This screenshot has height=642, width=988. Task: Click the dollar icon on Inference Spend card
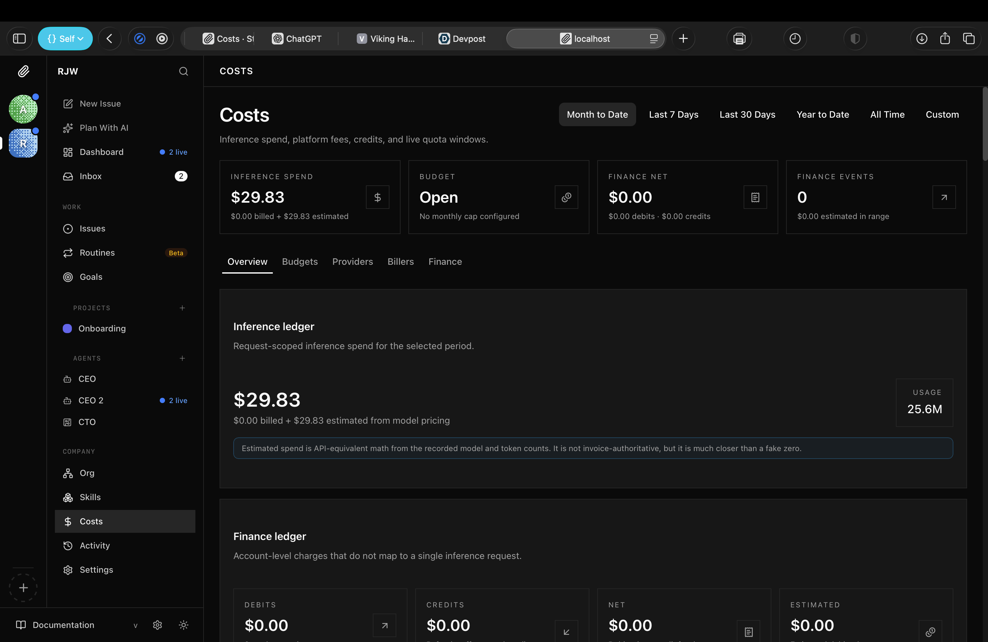(377, 197)
